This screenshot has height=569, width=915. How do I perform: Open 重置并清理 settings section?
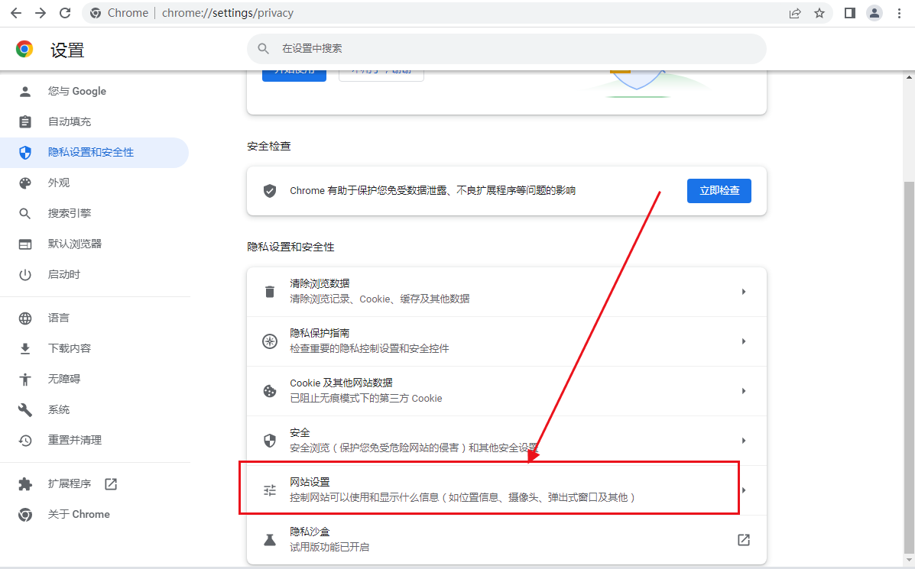95,440
